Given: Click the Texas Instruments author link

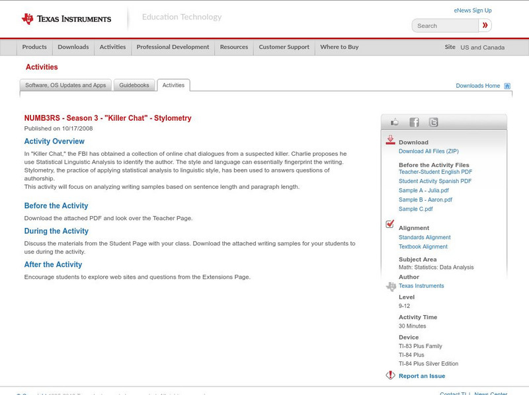Looking at the screenshot, I should point(421,286).
